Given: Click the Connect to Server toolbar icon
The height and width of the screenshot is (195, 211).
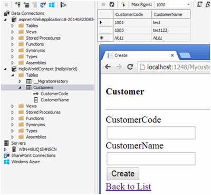Looking at the screenshot, I should [x=27, y=5].
